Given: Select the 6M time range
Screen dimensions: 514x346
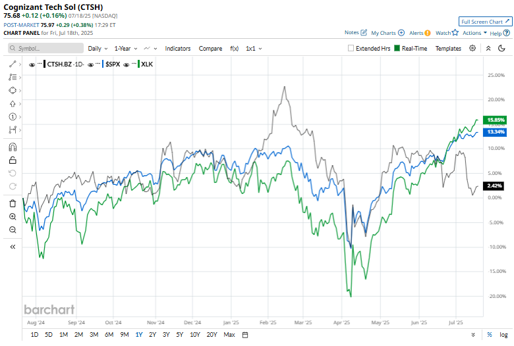Looking at the screenshot, I should point(109,335).
